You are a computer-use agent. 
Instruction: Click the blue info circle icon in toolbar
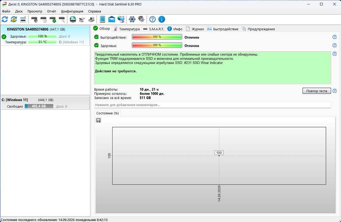[x=162, y=19]
